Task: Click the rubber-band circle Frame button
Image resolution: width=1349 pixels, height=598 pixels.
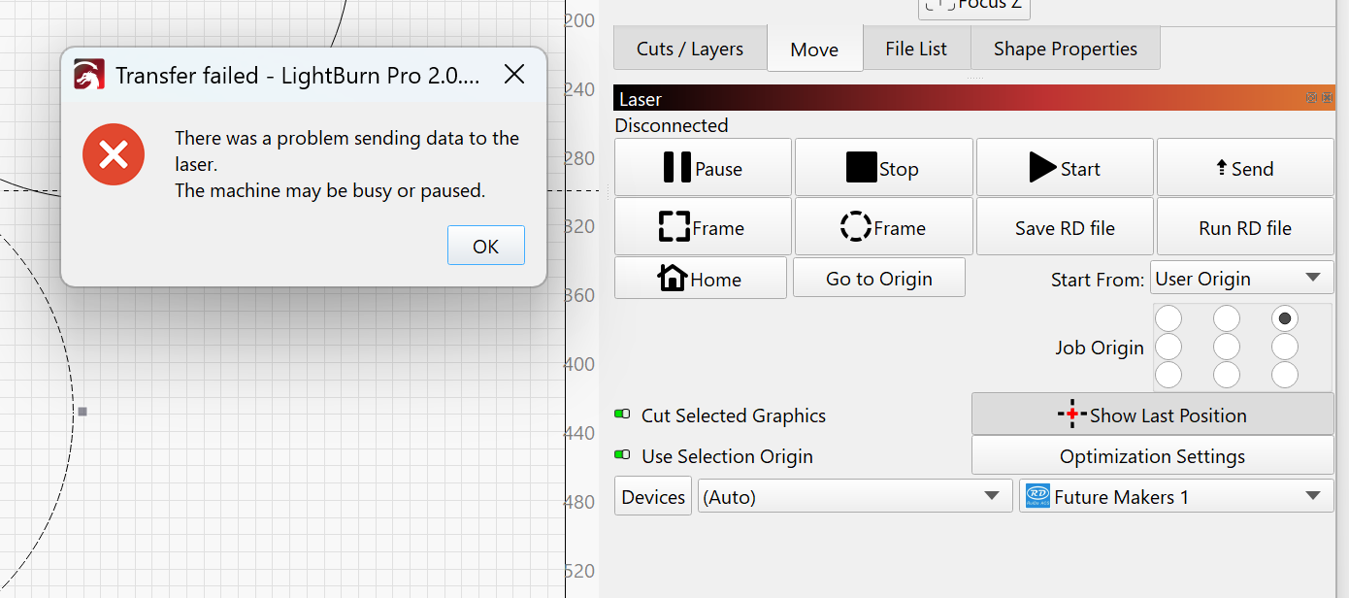Action: pos(883,227)
